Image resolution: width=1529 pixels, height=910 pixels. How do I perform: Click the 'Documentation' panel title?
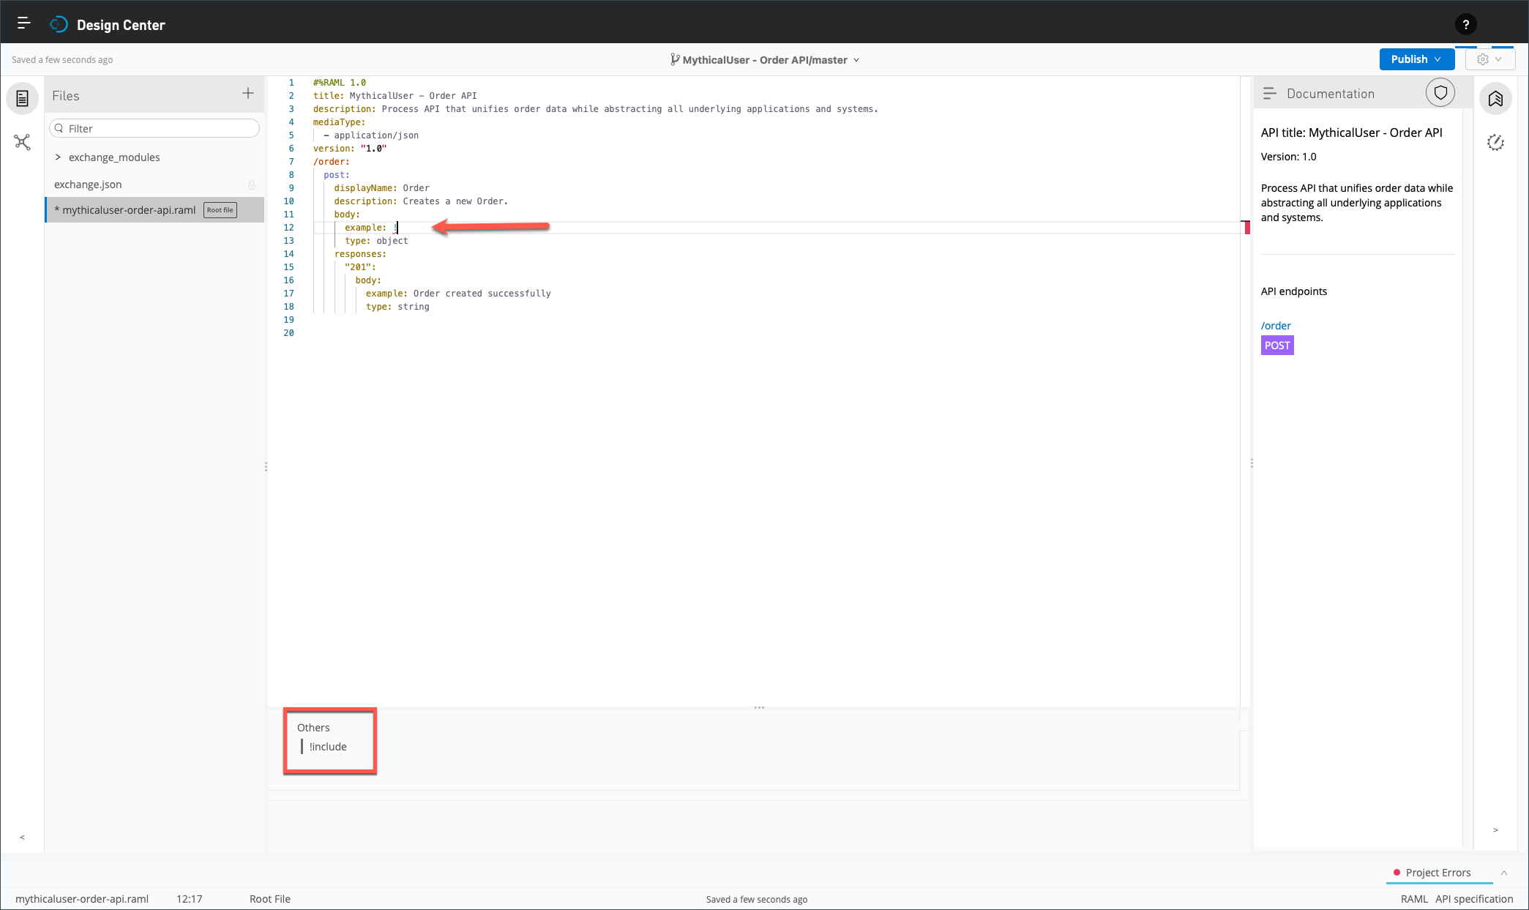point(1331,94)
